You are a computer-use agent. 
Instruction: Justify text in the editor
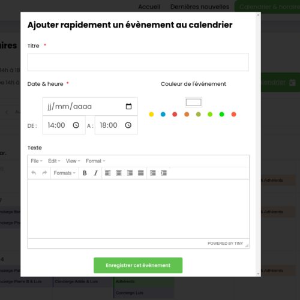click(141, 173)
